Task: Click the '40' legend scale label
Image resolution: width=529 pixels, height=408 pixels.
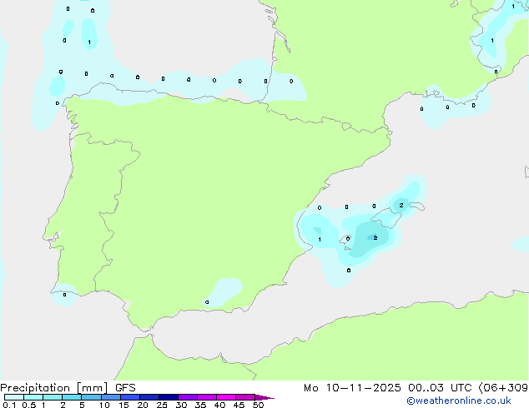Action: click(x=219, y=405)
